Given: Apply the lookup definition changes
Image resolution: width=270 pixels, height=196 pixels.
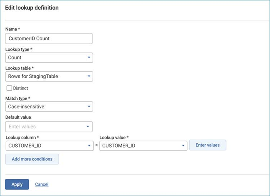Looking at the screenshot, I should pos(17,184).
